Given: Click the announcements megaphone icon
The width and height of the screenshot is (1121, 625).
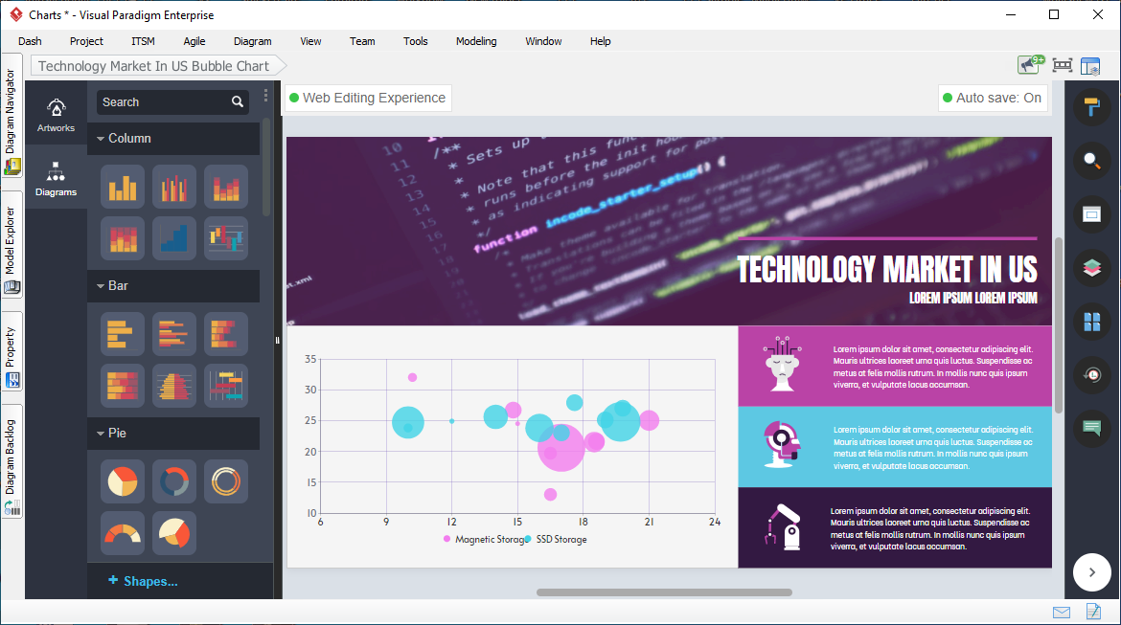Looking at the screenshot, I should click(x=1031, y=65).
